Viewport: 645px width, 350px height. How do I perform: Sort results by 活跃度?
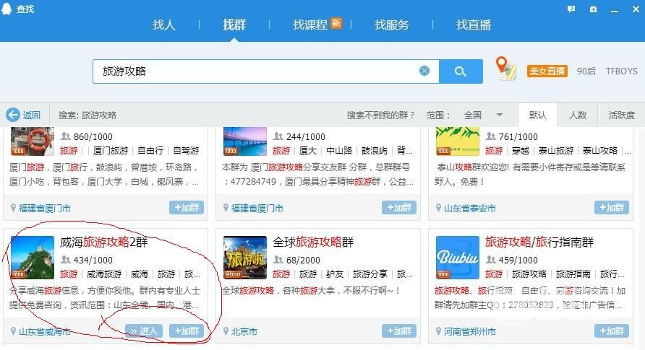(x=621, y=115)
